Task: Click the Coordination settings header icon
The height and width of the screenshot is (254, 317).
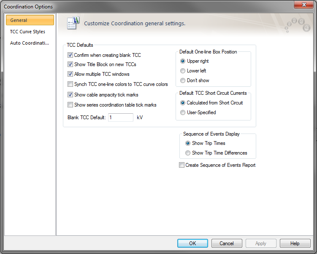Action: click(x=72, y=23)
